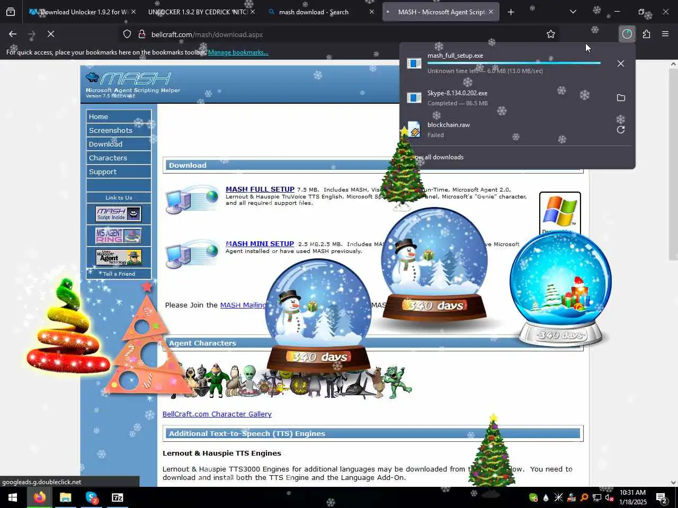Viewport: 678px width, 508px height.
Task: Open the Extensions puzzle icon
Action: point(646,34)
